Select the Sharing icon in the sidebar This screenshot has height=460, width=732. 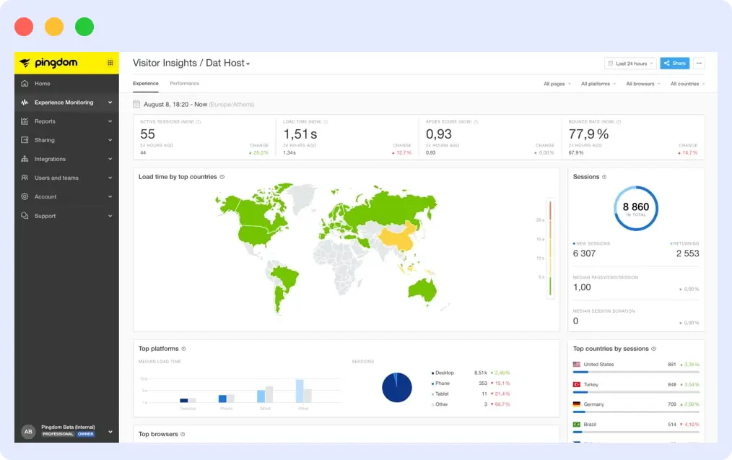25,139
